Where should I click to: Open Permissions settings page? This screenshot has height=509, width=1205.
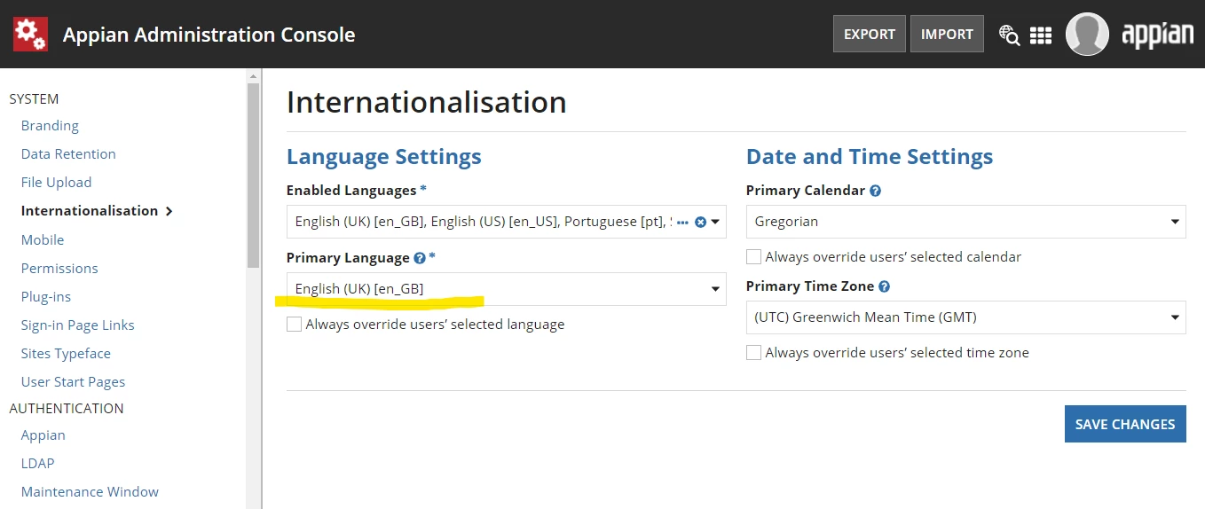[x=59, y=269]
